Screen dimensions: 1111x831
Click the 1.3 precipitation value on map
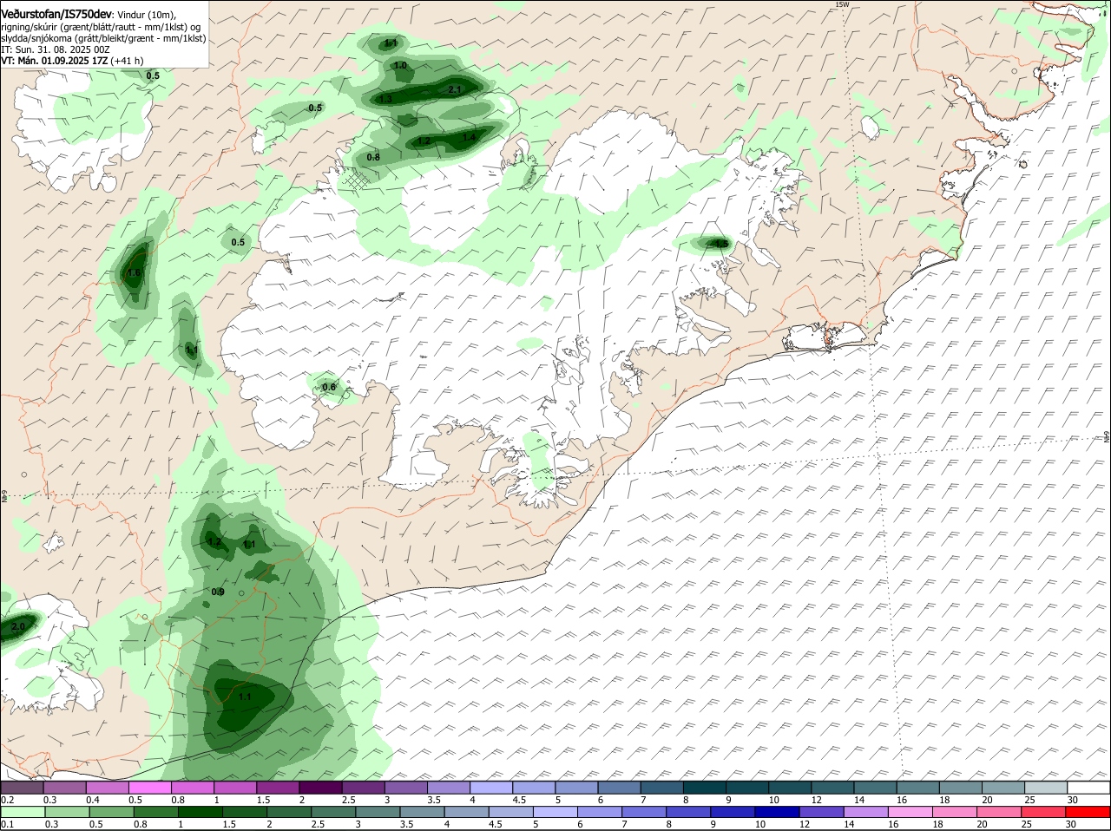click(386, 99)
